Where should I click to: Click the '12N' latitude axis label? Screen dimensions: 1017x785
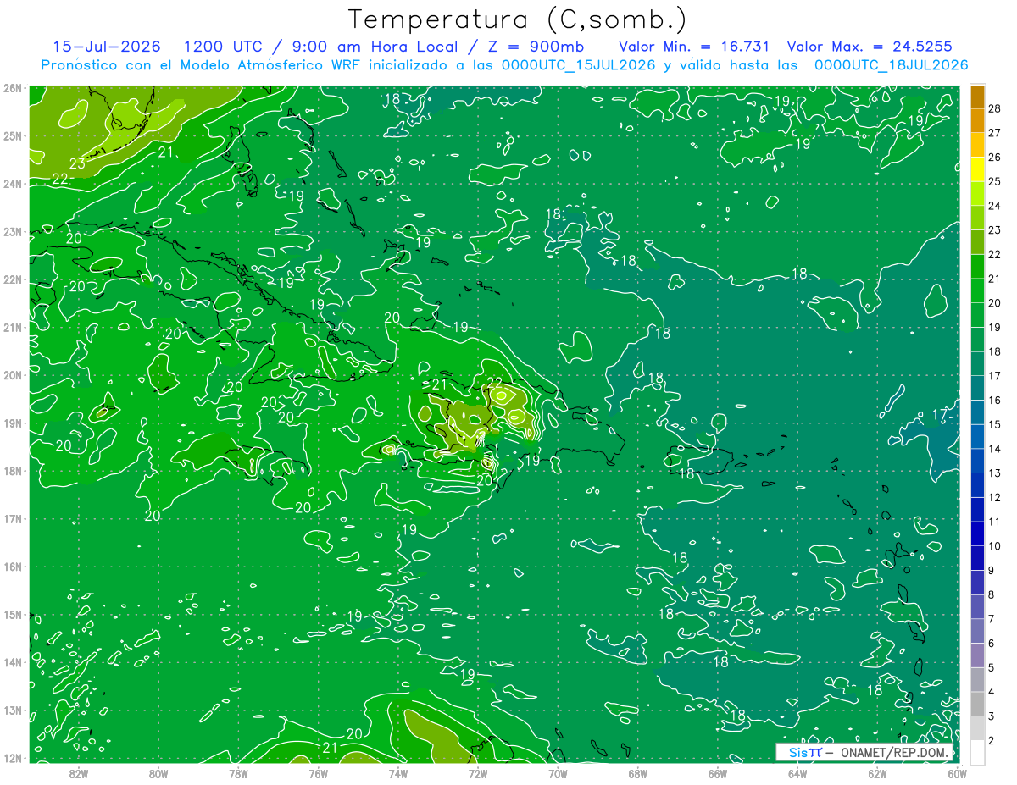point(12,758)
